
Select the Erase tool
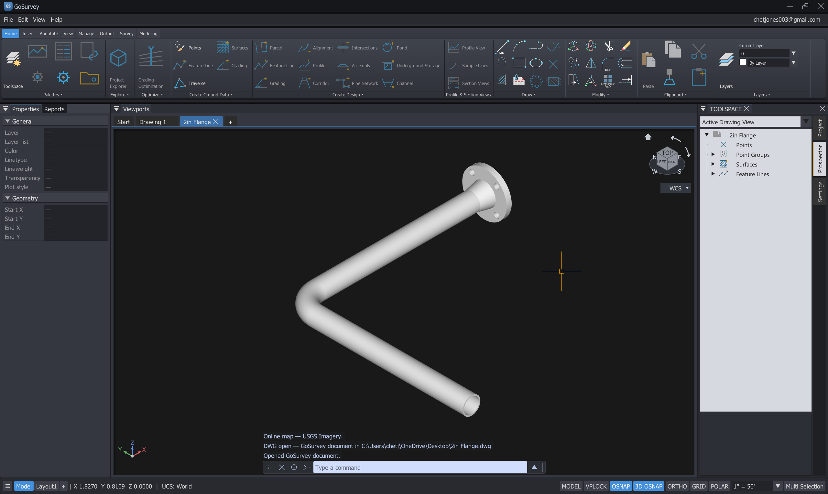(625, 46)
